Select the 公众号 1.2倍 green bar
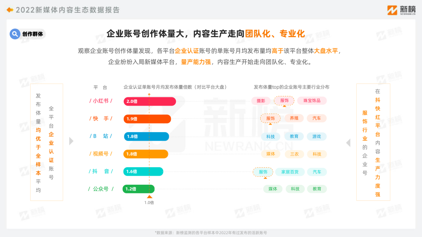This screenshot has width=422, height=237. click(139, 189)
